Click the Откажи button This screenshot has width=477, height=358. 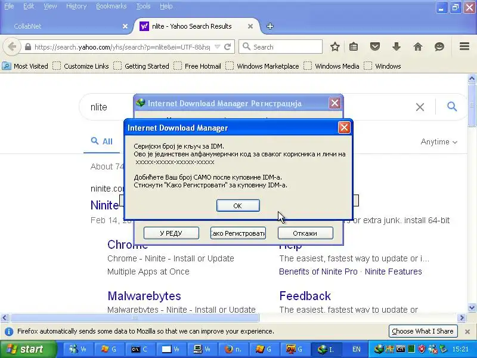(x=305, y=233)
